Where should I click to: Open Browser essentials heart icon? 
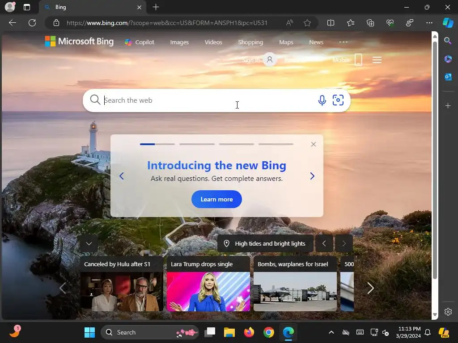[x=390, y=23]
